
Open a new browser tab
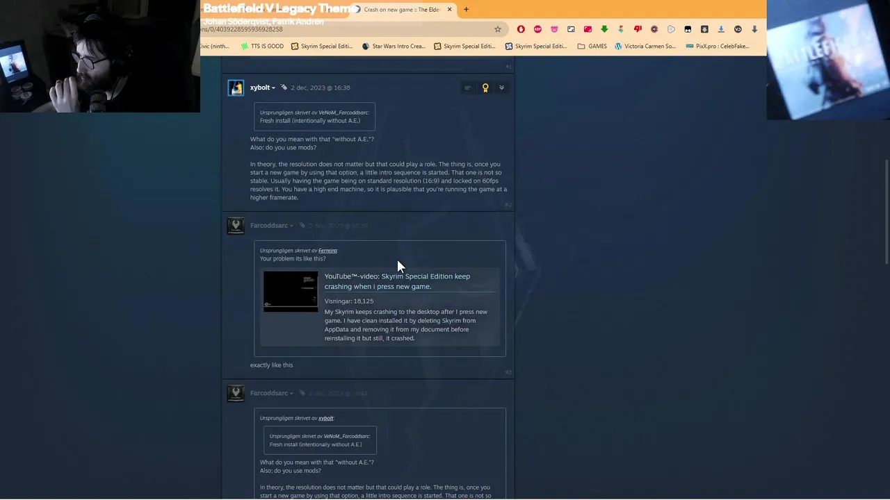tap(466, 9)
